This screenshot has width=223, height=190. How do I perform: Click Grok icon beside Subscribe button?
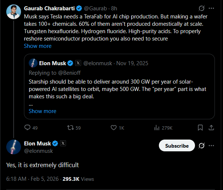click(202, 145)
